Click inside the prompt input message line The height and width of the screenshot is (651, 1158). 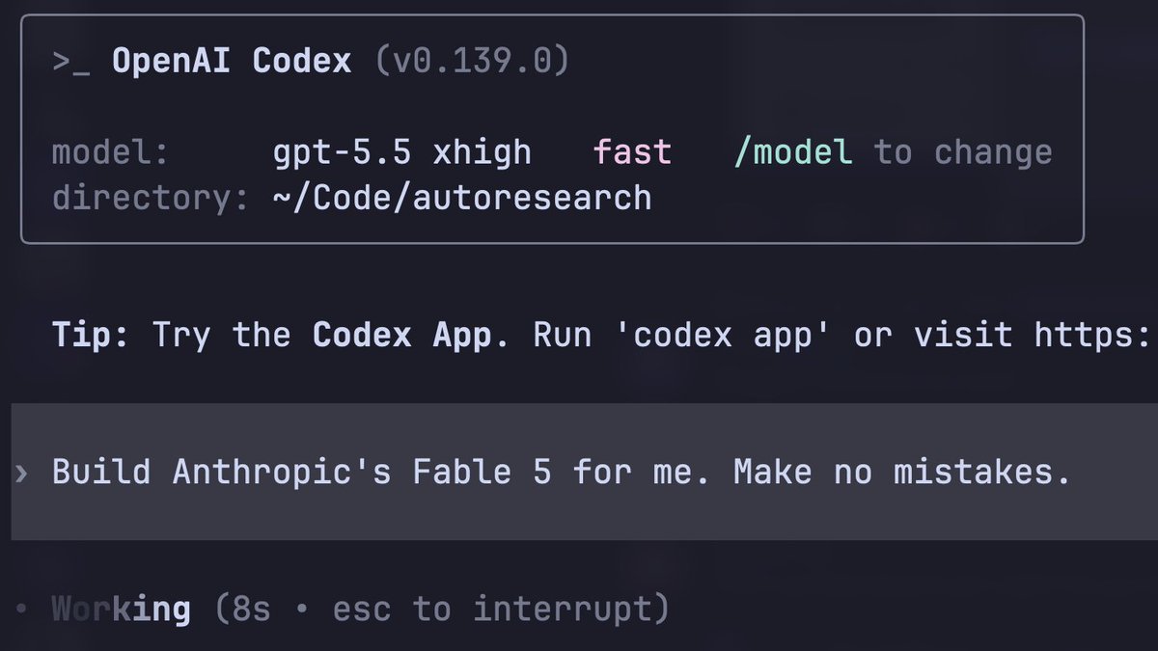point(584,472)
